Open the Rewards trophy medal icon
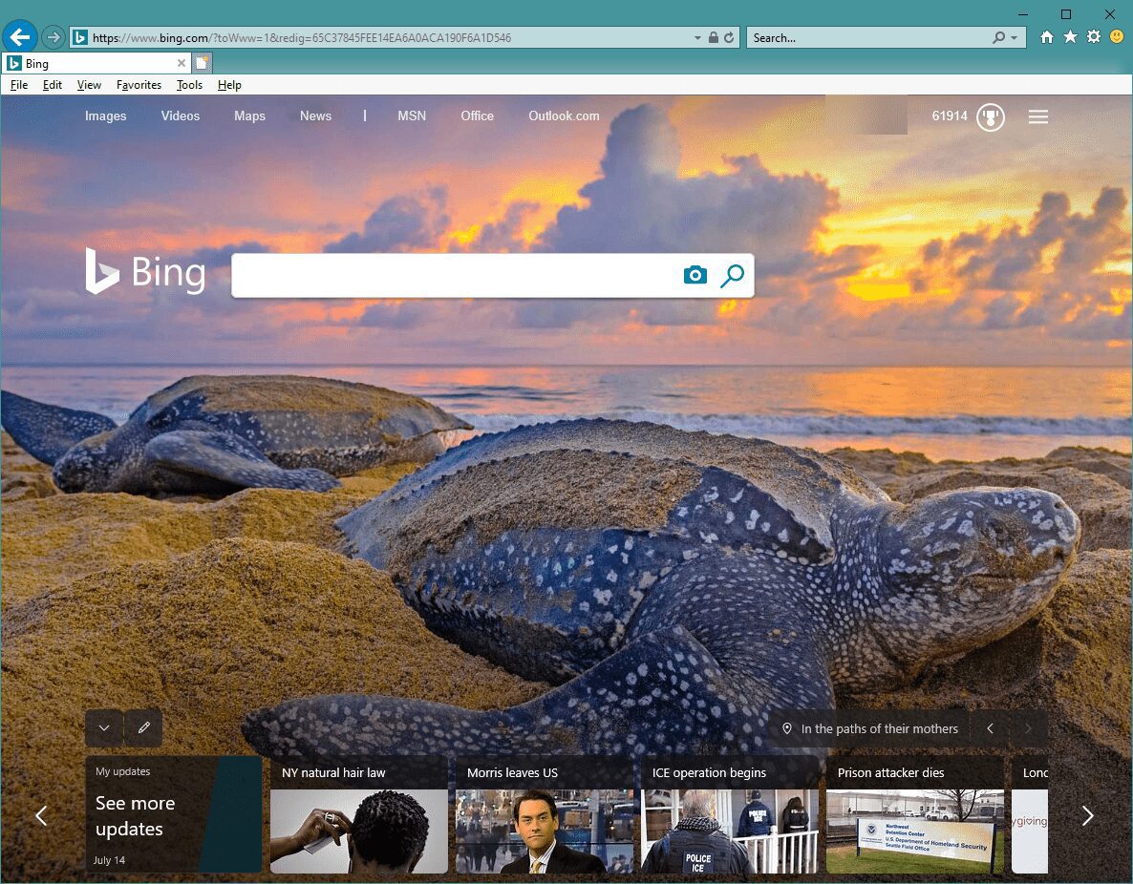Image resolution: width=1133 pixels, height=884 pixels. click(x=991, y=116)
